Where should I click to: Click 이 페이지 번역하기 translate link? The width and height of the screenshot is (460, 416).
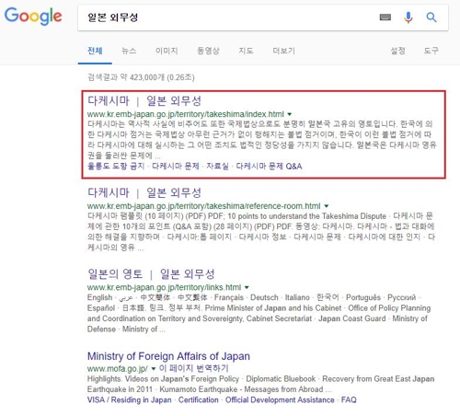coord(194,368)
